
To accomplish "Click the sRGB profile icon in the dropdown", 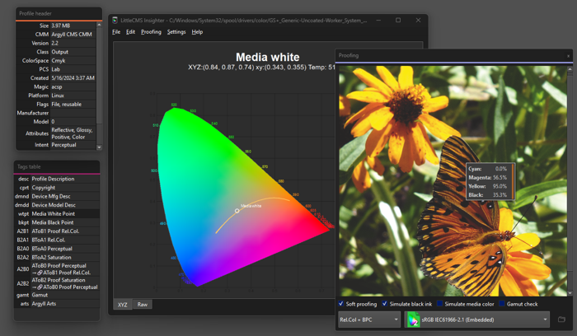I will [414, 320].
